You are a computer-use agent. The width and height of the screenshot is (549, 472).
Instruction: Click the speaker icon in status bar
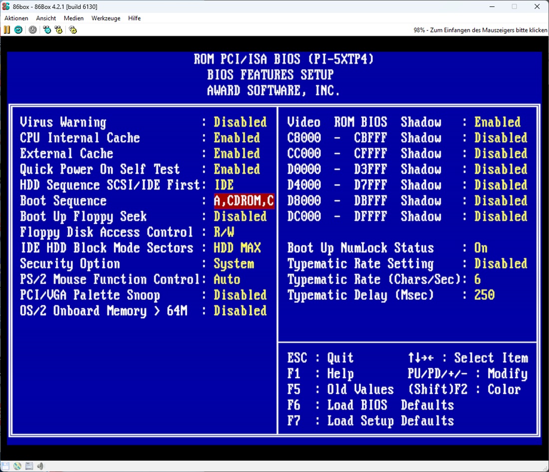[40, 466]
